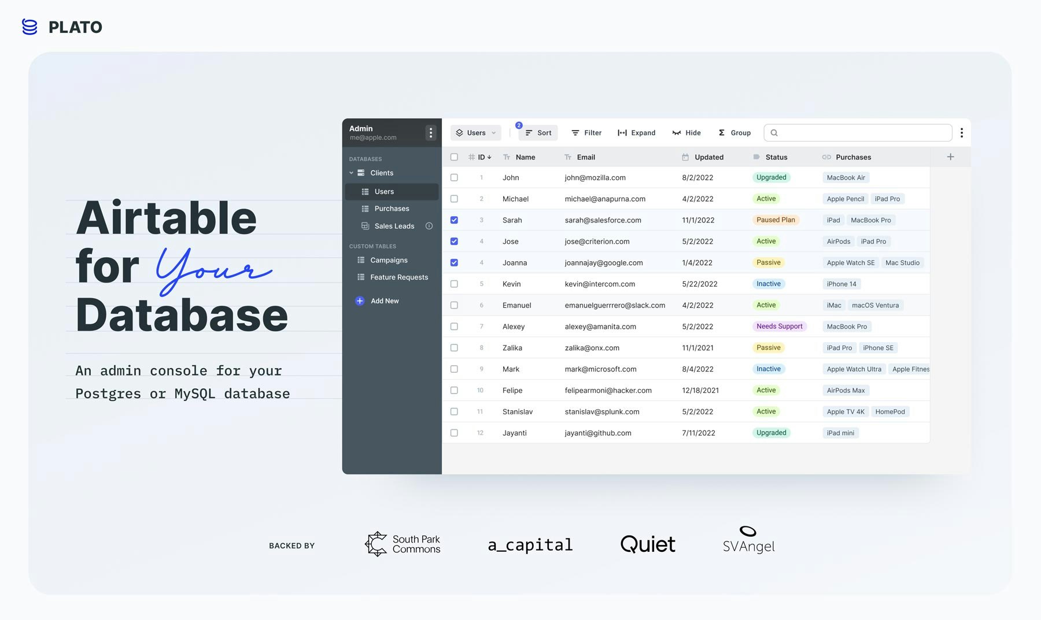Screen dimensions: 1041x620
Task: Click the Apple Pencil purchase tag
Action: [x=845, y=199]
